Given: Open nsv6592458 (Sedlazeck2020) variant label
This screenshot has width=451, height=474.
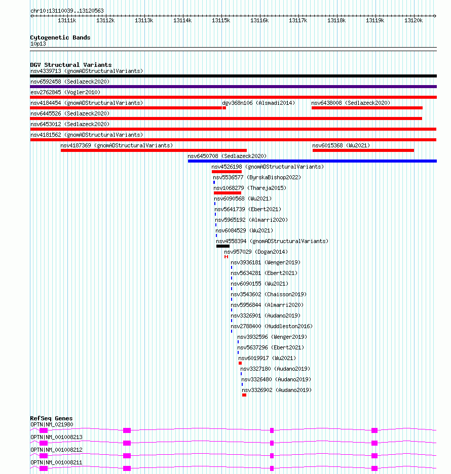Looking at the screenshot, I should coord(70,82).
